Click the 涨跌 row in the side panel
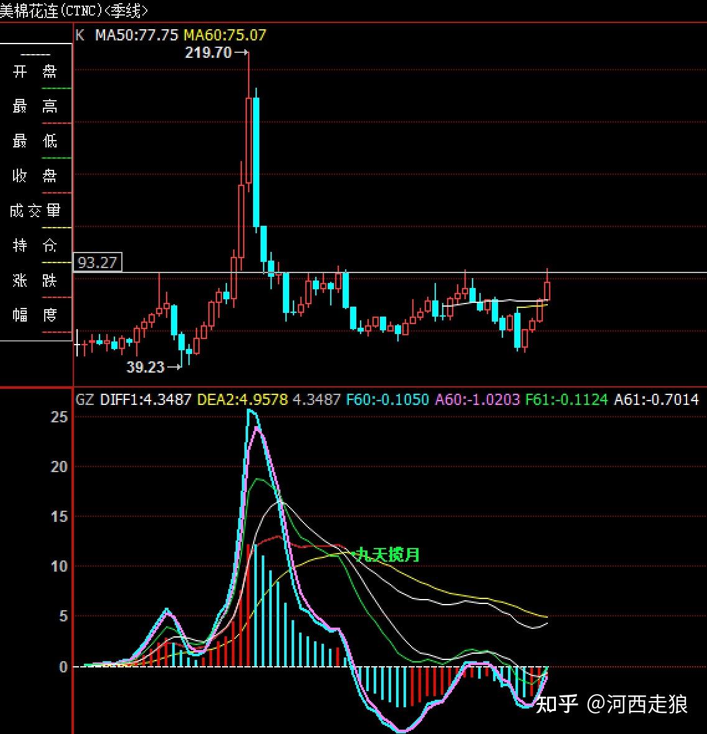This screenshot has width=707, height=734. (x=35, y=281)
